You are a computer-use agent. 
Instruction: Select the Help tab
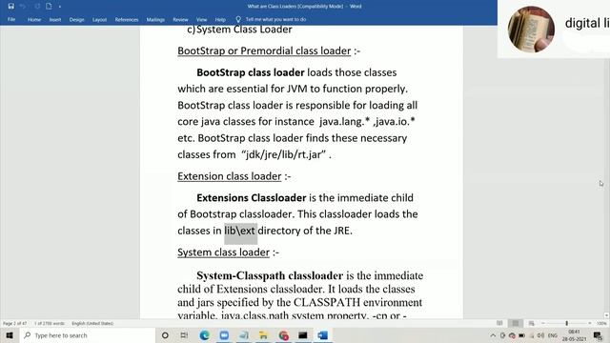pyautogui.click(x=220, y=19)
